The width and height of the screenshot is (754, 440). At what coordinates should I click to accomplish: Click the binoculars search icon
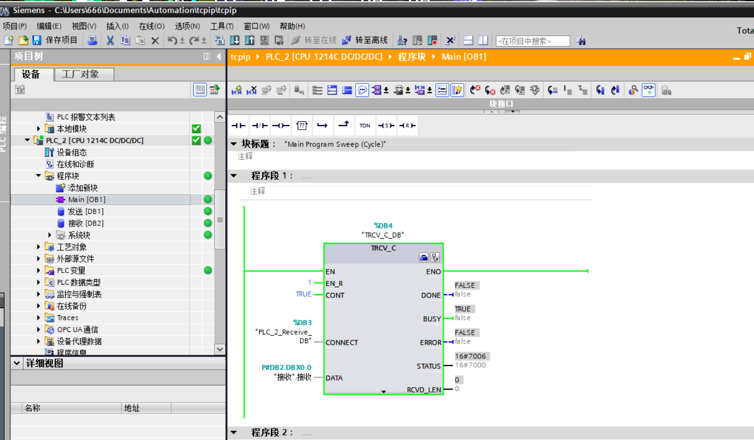click(x=581, y=40)
